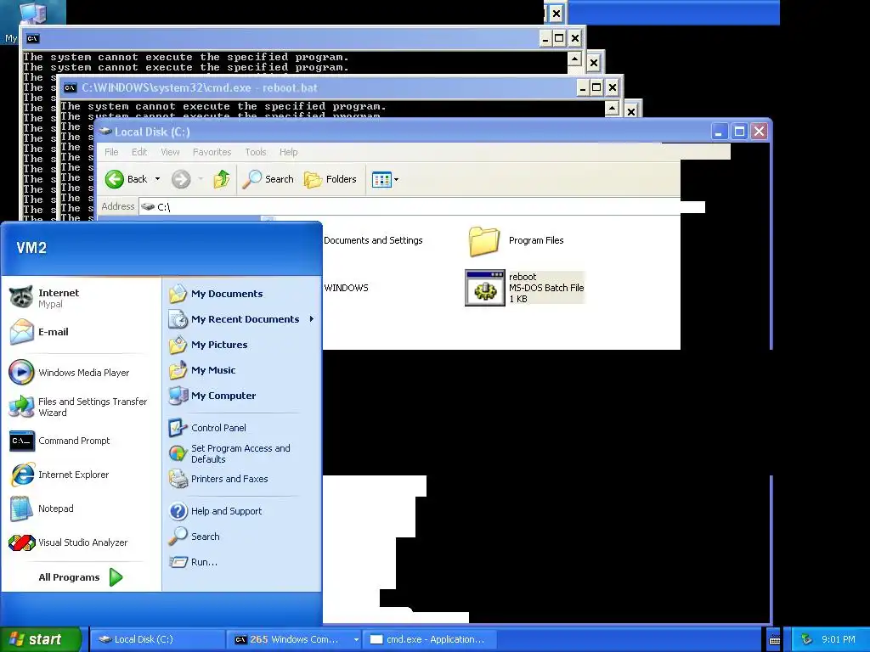The width and height of the screenshot is (870, 652).
Task: Click the Back button in Explorer toolbar
Action: (127, 179)
